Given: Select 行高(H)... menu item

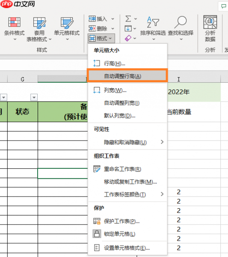Looking at the screenshot, I should (127, 63).
